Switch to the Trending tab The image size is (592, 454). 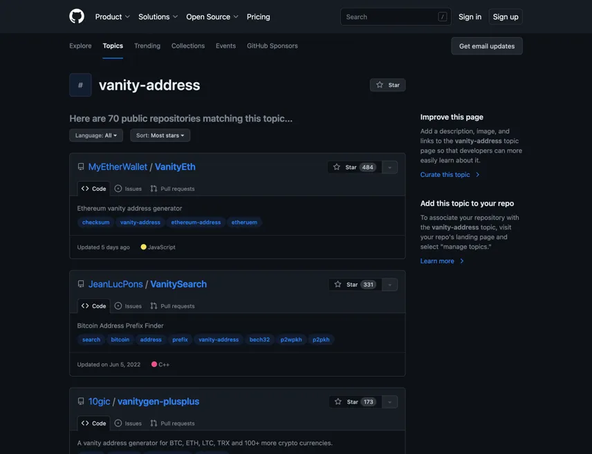point(147,46)
